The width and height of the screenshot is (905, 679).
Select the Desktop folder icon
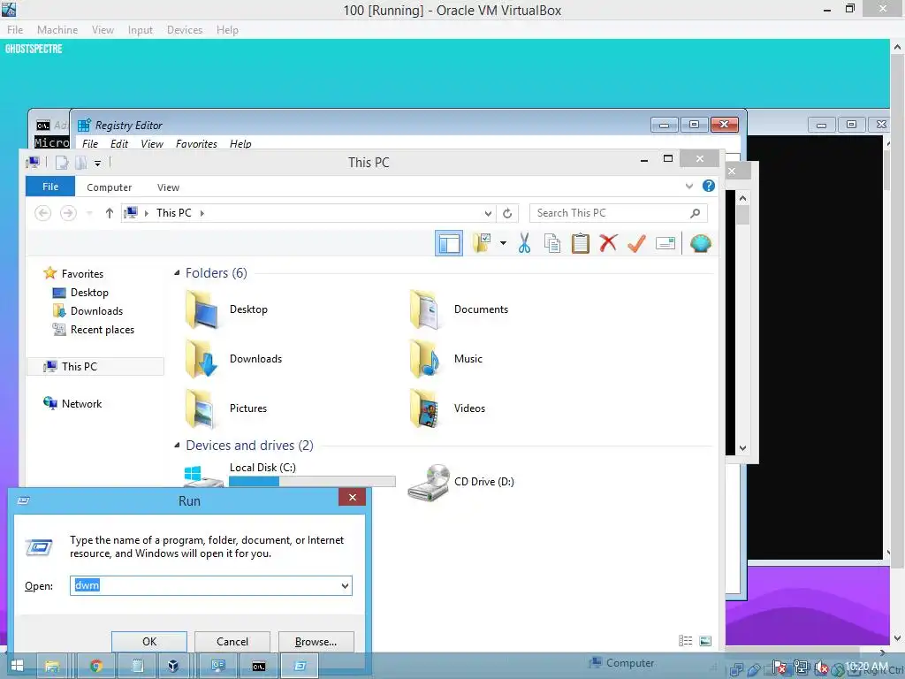tap(202, 309)
